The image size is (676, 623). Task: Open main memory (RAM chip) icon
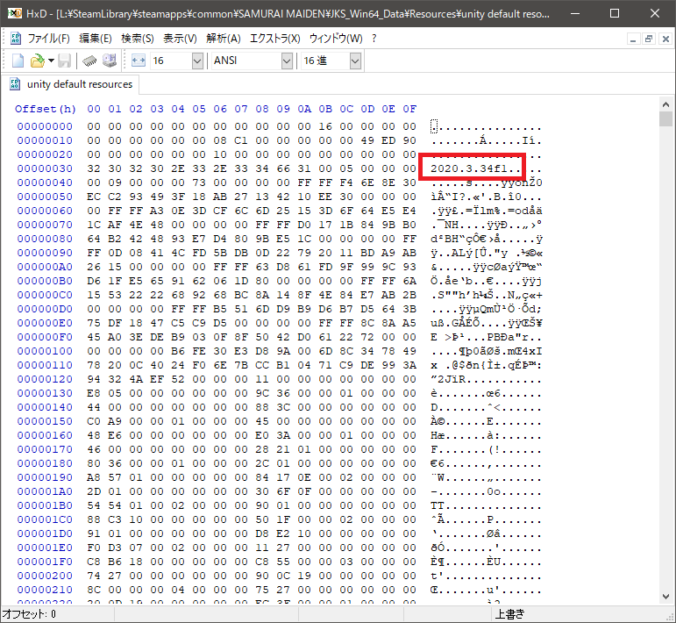point(89,61)
